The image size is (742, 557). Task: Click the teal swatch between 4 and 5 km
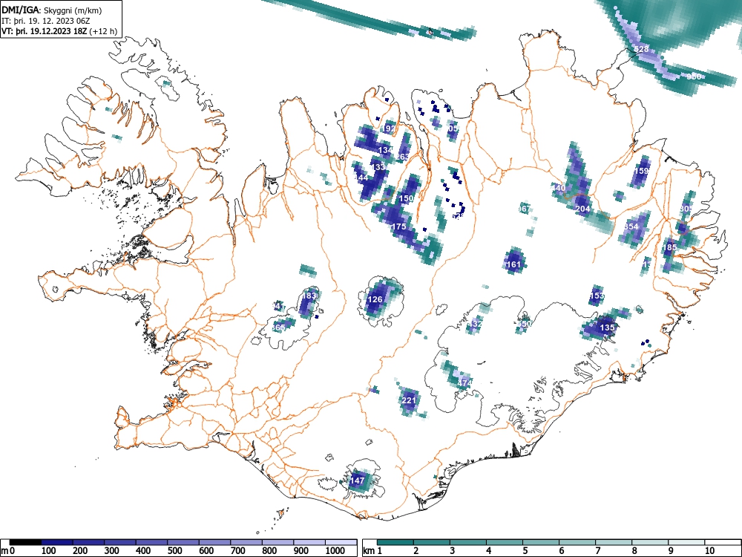pyautogui.click(x=505, y=542)
